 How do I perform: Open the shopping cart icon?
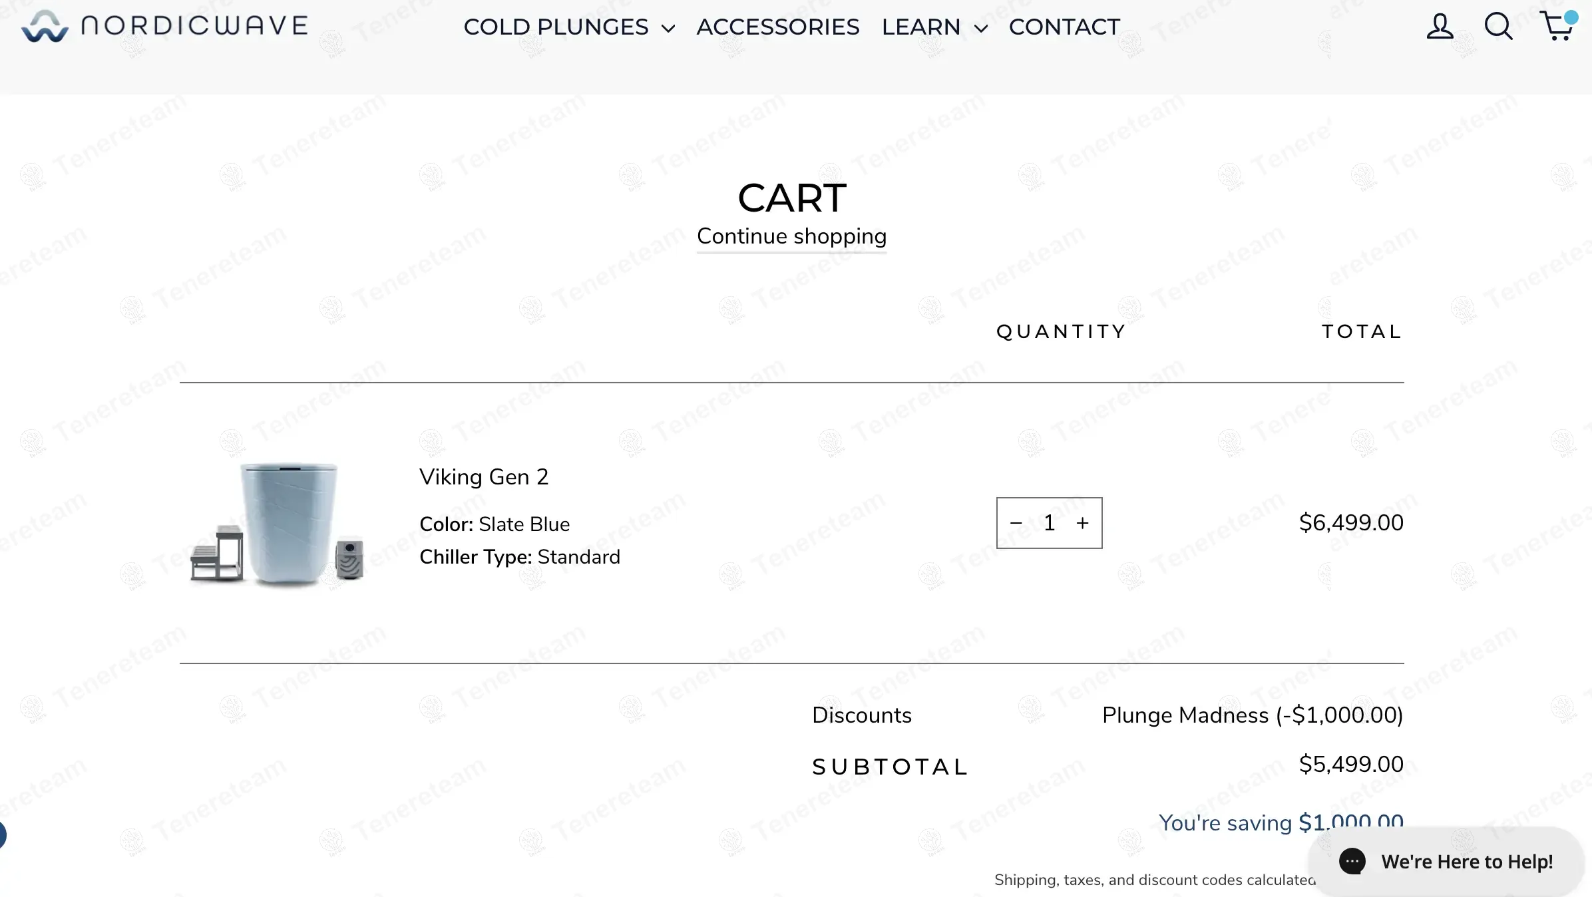(1557, 27)
